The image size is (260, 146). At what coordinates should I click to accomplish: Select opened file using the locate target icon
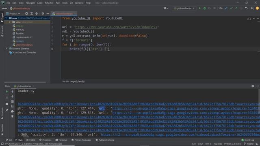pyautogui.click(x=26, y=13)
